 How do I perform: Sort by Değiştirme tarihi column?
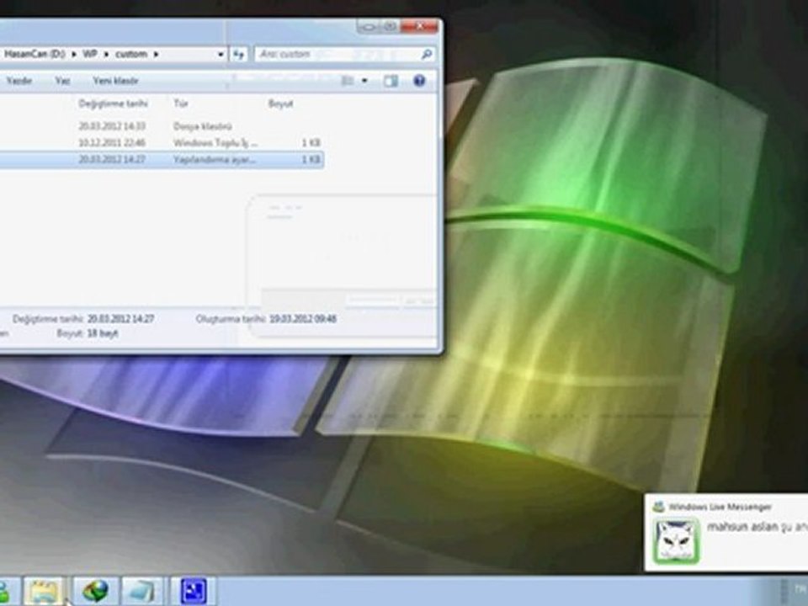[x=113, y=104]
